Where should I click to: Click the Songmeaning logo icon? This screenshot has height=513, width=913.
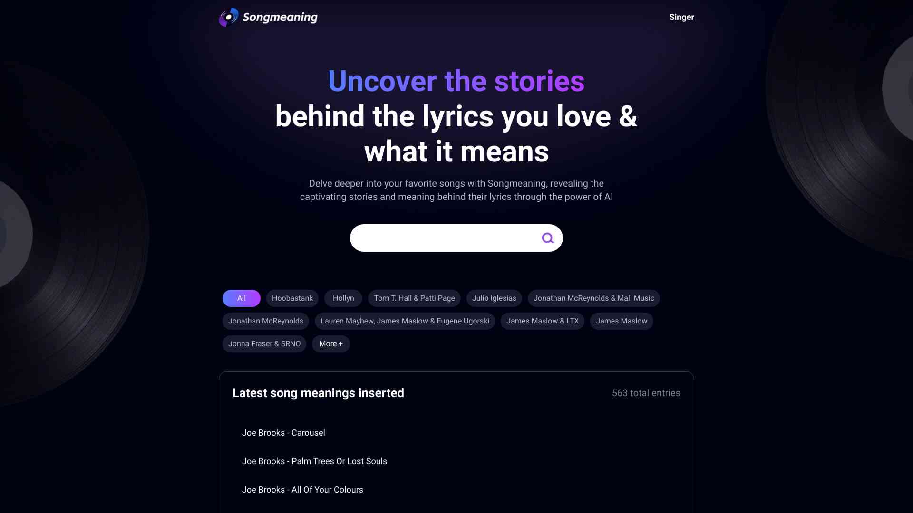pyautogui.click(x=228, y=17)
